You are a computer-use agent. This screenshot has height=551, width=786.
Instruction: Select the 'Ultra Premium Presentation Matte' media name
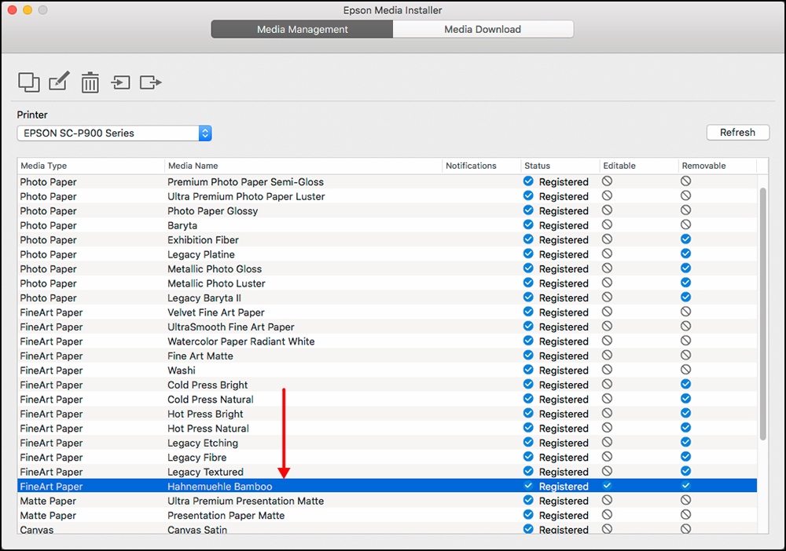pos(245,502)
